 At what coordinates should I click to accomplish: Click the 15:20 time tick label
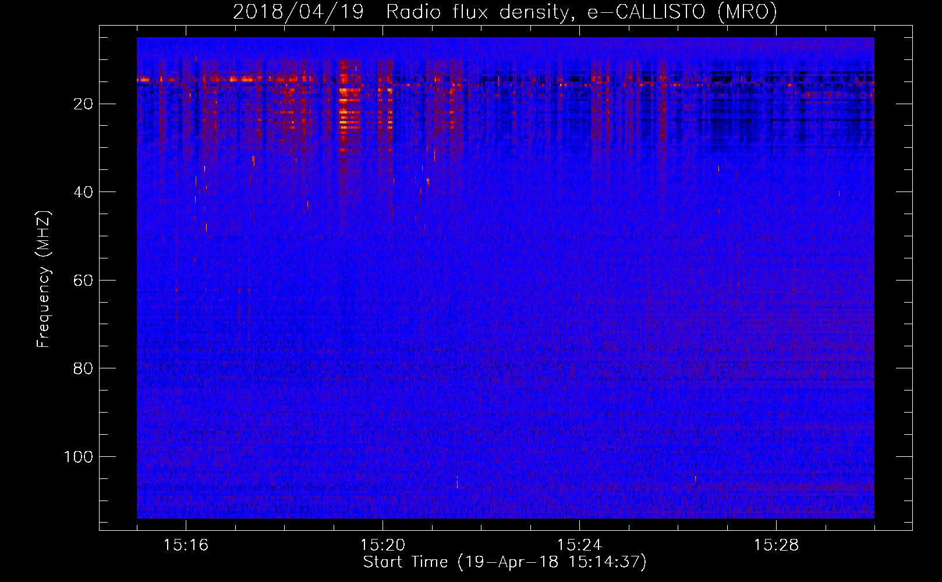[x=383, y=545]
